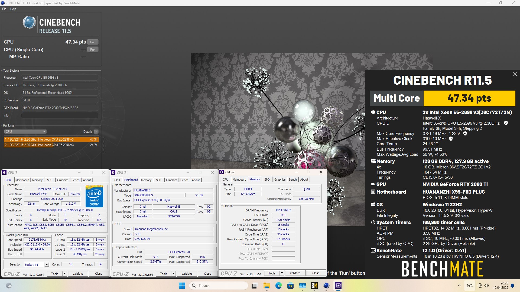
Task: Switch to Mainboard tab in CPU-Z CPU window
Action: 22,180
